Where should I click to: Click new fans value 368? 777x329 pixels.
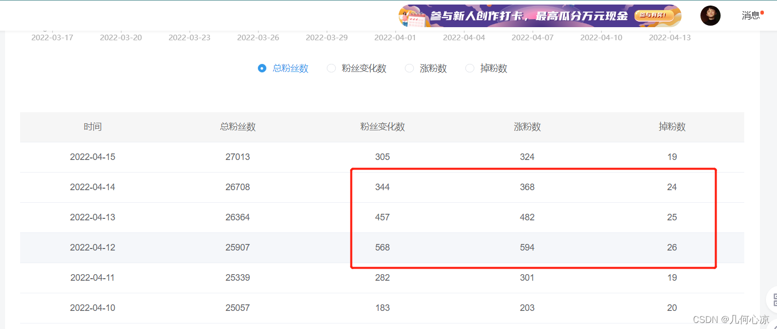point(527,187)
